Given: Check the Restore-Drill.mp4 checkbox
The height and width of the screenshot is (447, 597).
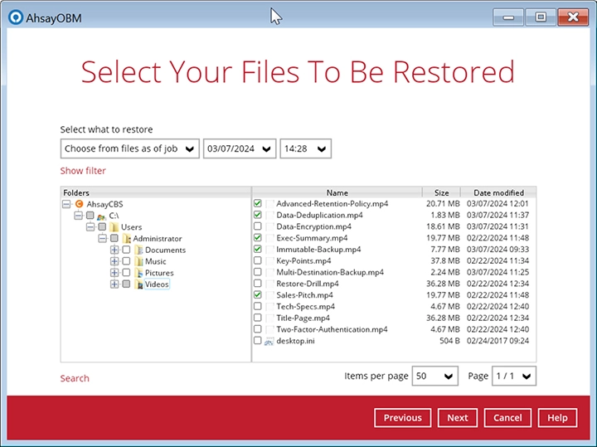Looking at the screenshot, I should pyautogui.click(x=258, y=284).
